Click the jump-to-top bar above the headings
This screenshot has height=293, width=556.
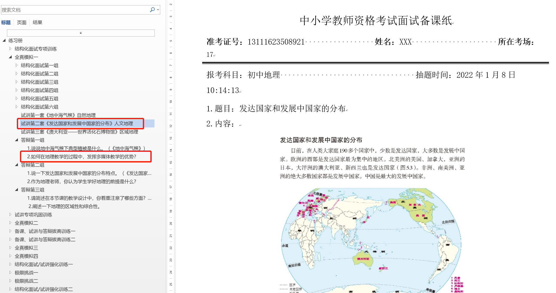81,33
